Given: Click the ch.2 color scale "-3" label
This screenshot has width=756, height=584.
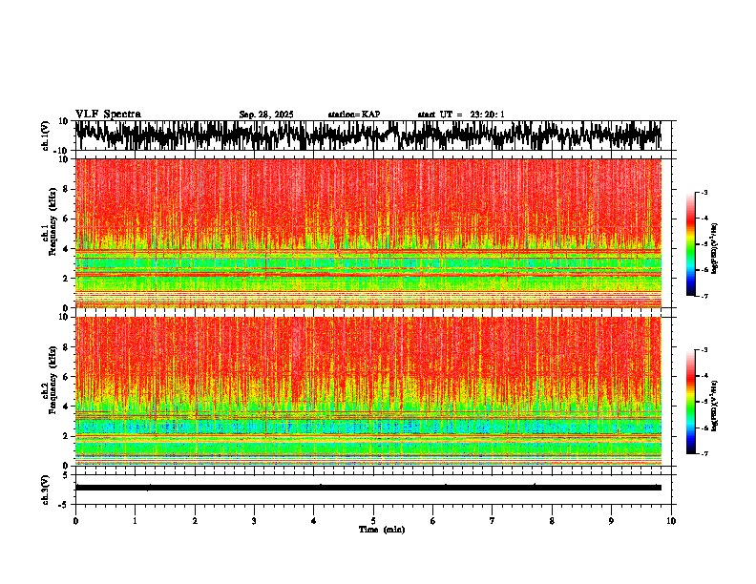Looking at the screenshot, I should 703,350.
